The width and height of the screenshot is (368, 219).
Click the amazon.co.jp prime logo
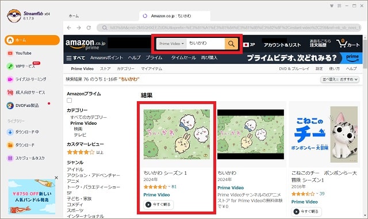coord(86,44)
